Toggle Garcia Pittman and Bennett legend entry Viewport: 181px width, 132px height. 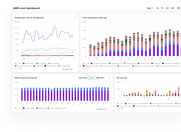[x=136, y=104]
